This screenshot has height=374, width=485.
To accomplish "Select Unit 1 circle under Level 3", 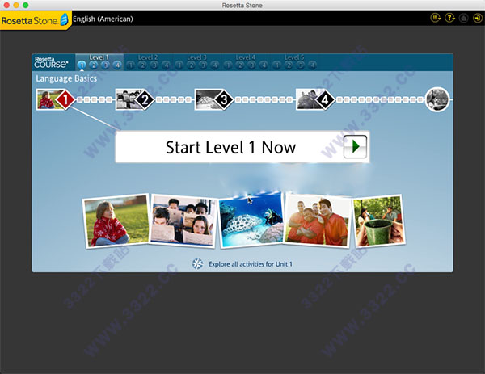I will [x=179, y=65].
